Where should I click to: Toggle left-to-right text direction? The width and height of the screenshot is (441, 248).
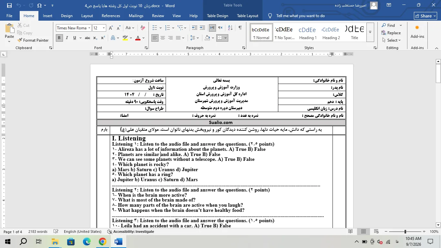pos(212,28)
